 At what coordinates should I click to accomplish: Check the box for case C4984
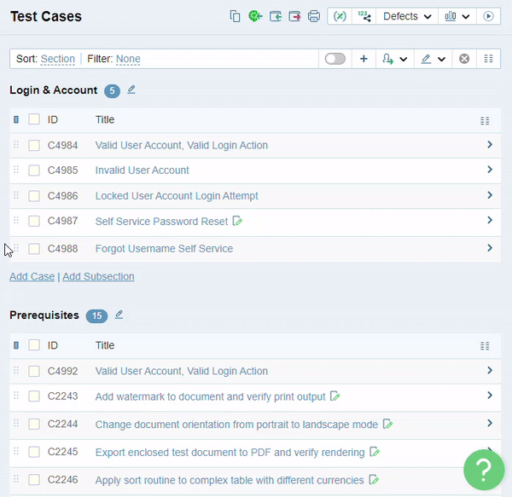[x=34, y=146]
